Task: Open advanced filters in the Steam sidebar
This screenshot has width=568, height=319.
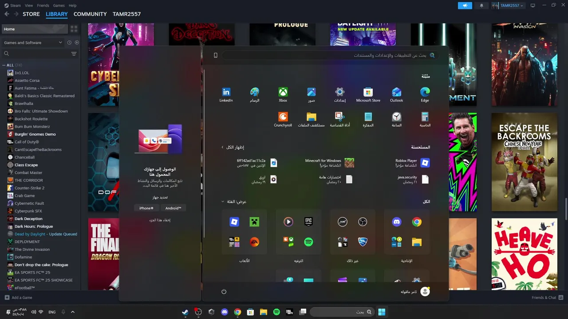Action: pos(74,54)
